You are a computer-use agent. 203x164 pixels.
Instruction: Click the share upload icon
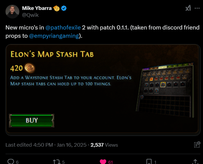195,162
